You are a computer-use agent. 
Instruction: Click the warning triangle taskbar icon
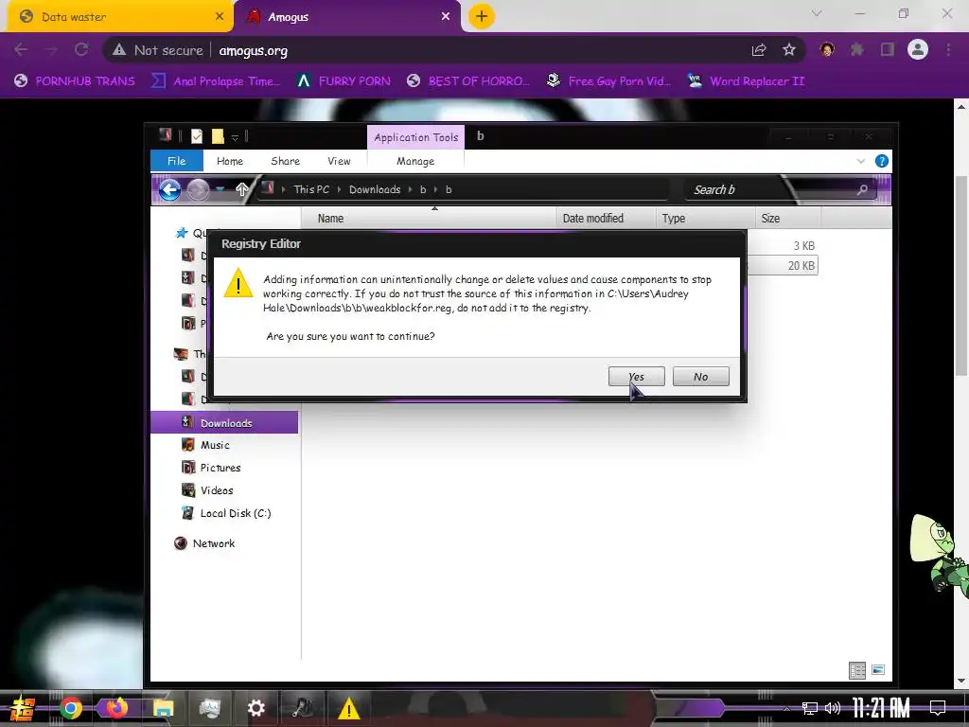[348, 708]
